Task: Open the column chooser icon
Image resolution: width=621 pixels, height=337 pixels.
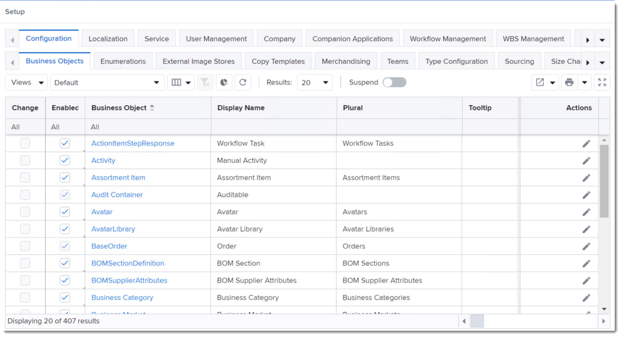Action: (177, 83)
